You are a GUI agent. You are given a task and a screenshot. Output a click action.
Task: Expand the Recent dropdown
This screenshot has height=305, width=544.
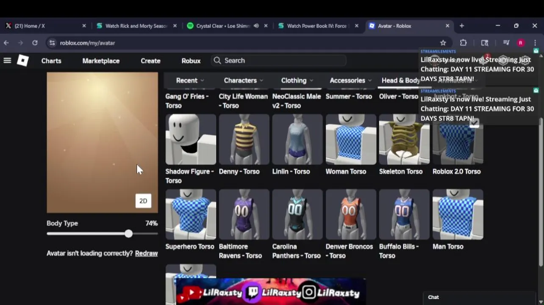pos(190,80)
